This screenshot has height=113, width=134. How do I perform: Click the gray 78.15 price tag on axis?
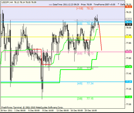coord(129,19)
